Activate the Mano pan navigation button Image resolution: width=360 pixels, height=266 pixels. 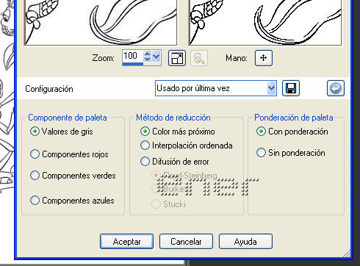point(264,58)
